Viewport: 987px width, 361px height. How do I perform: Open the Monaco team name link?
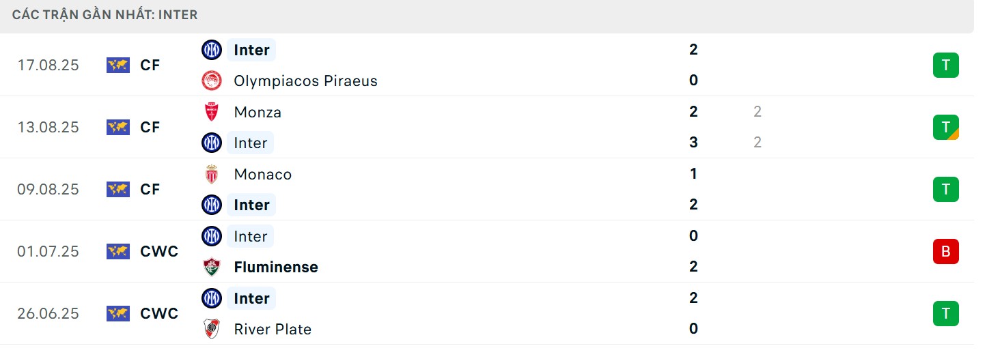[x=262, y=174]
